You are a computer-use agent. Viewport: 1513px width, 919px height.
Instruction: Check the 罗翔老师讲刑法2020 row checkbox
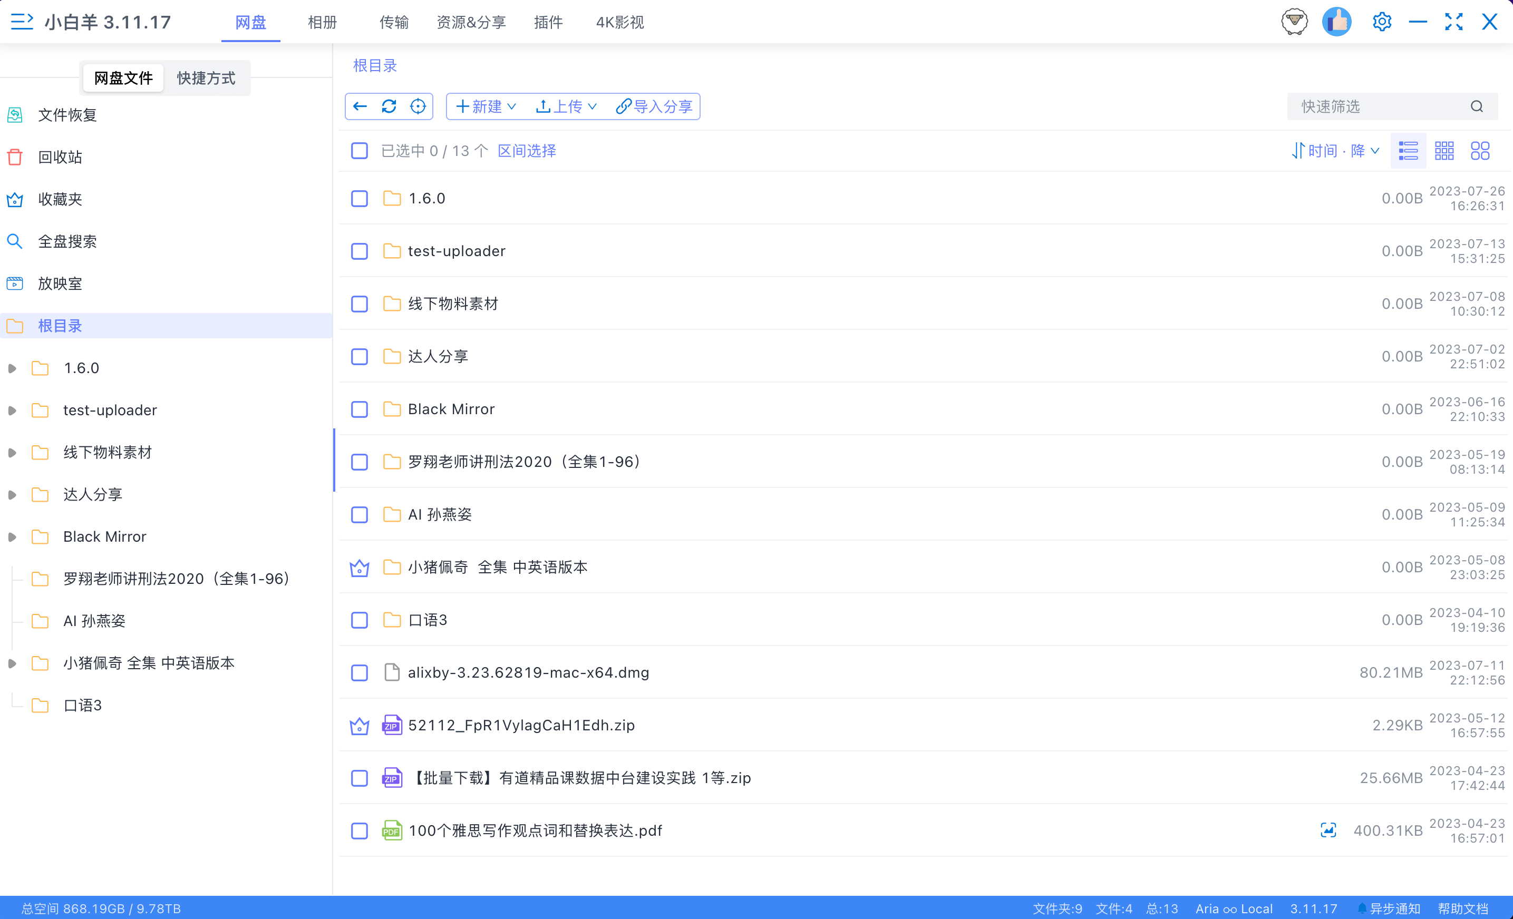359,462
